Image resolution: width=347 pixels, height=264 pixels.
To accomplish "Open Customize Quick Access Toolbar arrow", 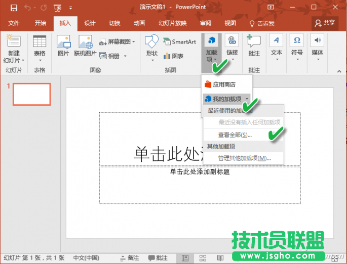I will click(x=70, y=8).
